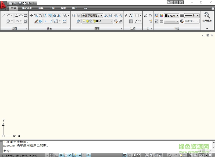Toggle Polar tracking in status bar
The height and width of the screenshot is (157, 215).
61,155
